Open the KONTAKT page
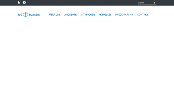Screen dimensions: 174x108 [x=143, y=15]
